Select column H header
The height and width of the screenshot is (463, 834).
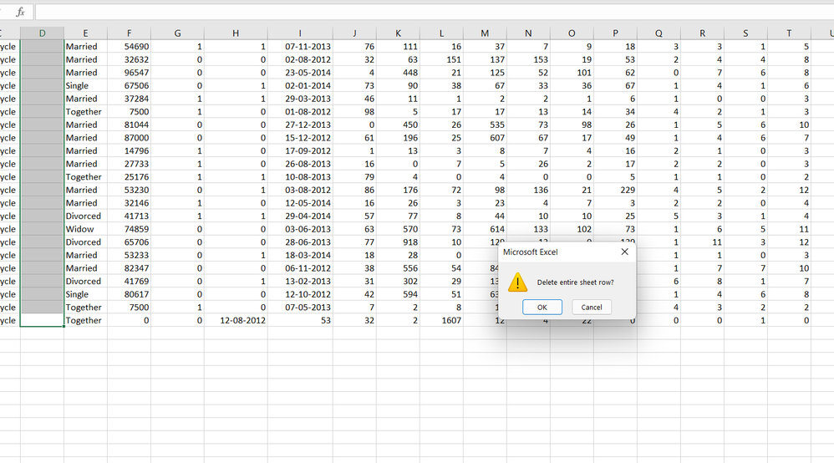(236, 33)
